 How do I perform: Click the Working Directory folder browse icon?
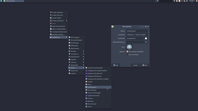(x=146, y=42)
